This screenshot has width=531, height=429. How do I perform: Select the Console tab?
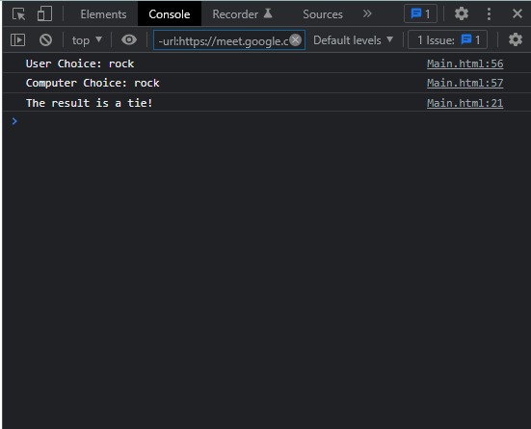170,14
